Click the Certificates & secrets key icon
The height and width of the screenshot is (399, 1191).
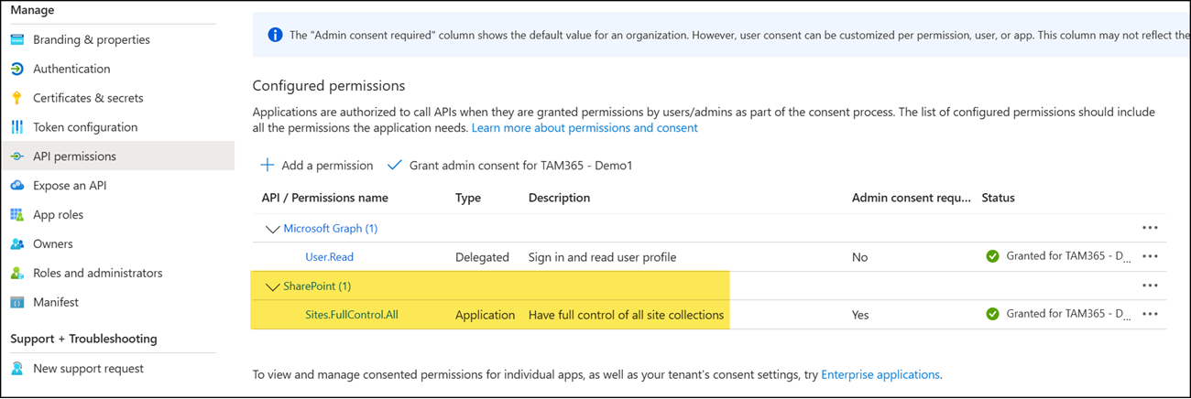point(16,98)
